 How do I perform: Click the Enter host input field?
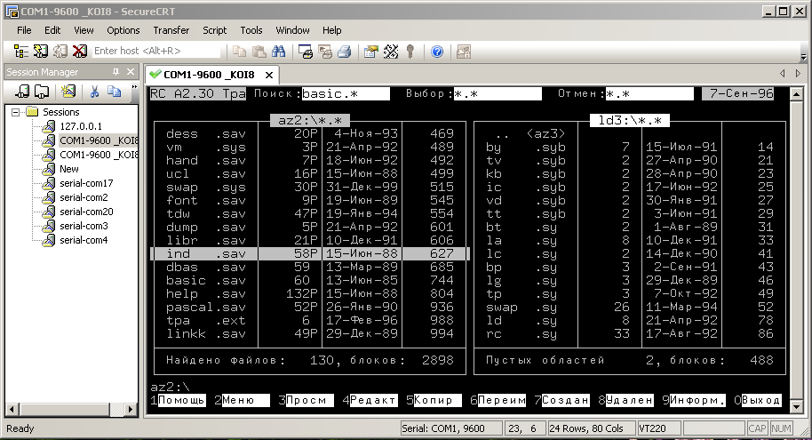tap(155, 52)
